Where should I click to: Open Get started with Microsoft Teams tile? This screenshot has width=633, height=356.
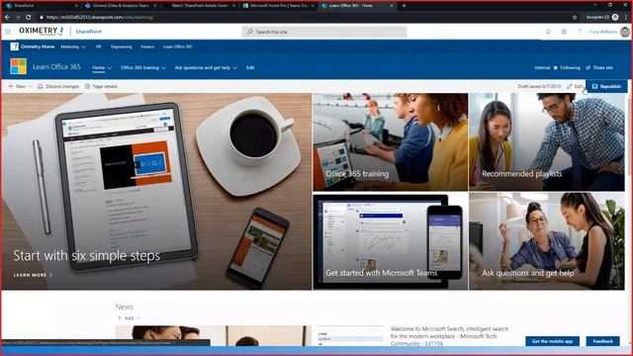point(391,241)
